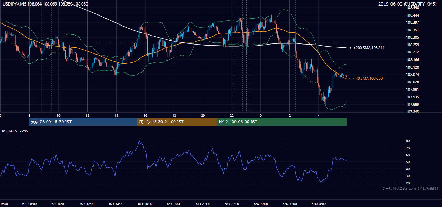Image resolution: width=442 pixels, height=207 pixels.
Task: Click price axis value 108.212
Action: tap(413, 52)
